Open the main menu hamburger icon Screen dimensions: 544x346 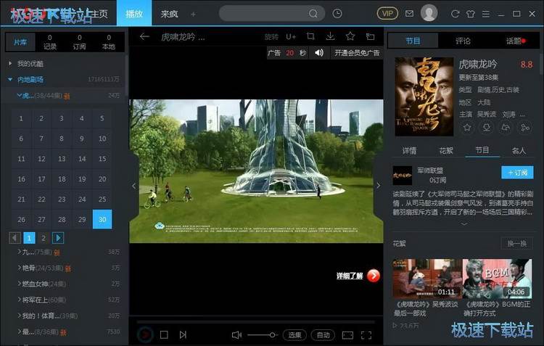(486, 14)
